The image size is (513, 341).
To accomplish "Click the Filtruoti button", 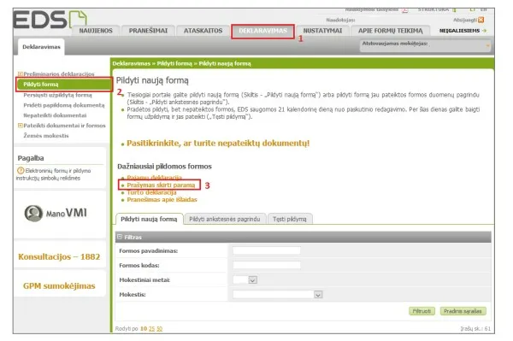I will [422, 311].
